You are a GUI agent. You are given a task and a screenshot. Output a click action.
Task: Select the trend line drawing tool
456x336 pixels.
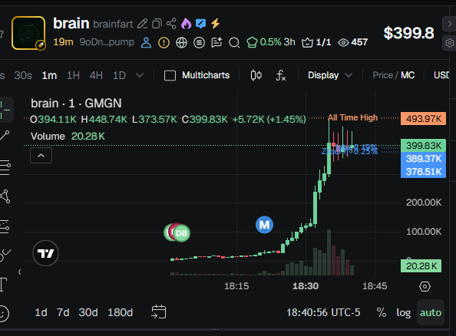pos(5,136)
